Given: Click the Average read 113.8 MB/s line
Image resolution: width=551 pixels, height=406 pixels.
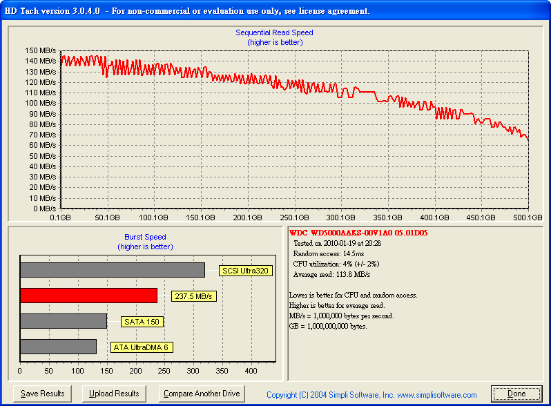Looking at the screenshot, I should tap(331, 273).
